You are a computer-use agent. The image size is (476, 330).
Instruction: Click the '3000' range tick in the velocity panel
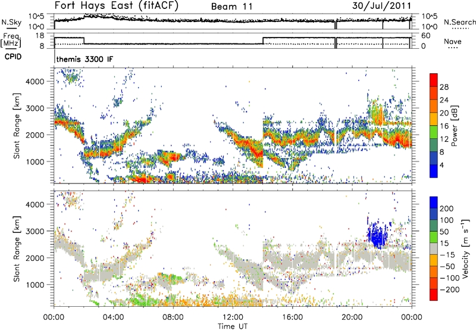35,231
